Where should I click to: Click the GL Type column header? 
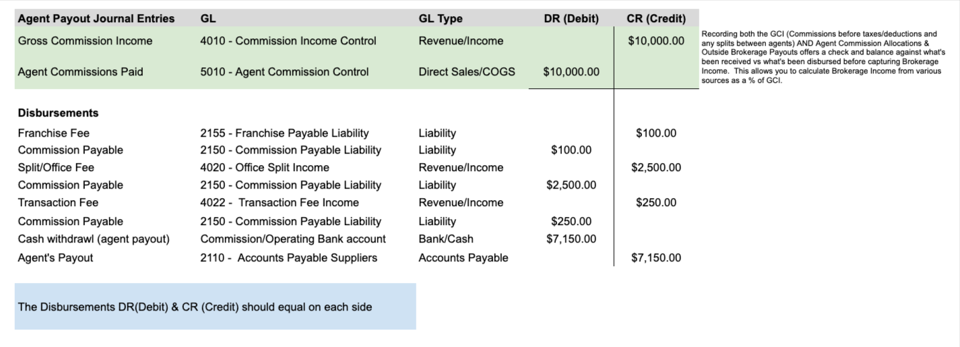[x=441, y=19]
